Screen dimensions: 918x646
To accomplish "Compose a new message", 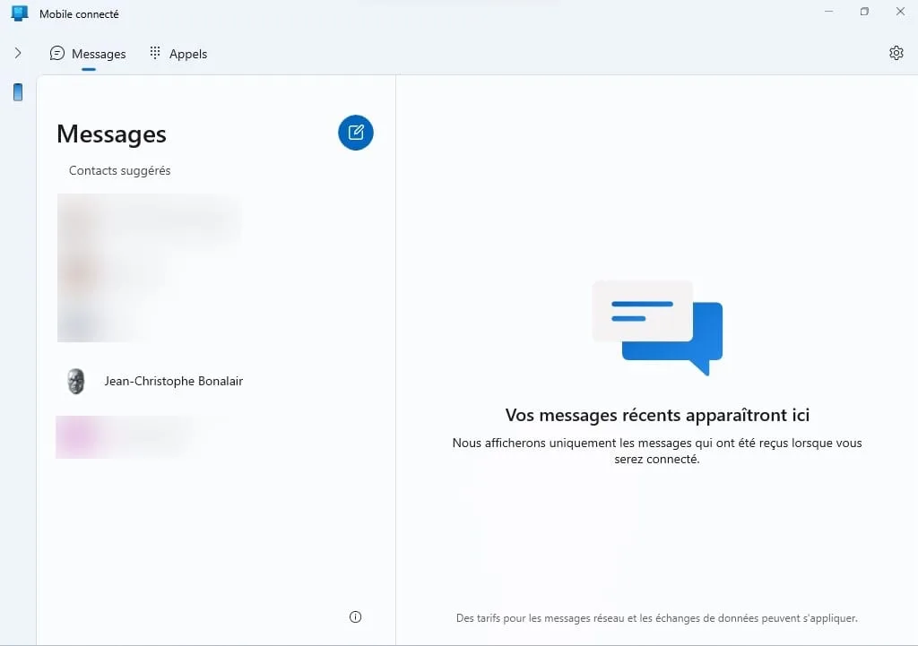I will point(355,133).
